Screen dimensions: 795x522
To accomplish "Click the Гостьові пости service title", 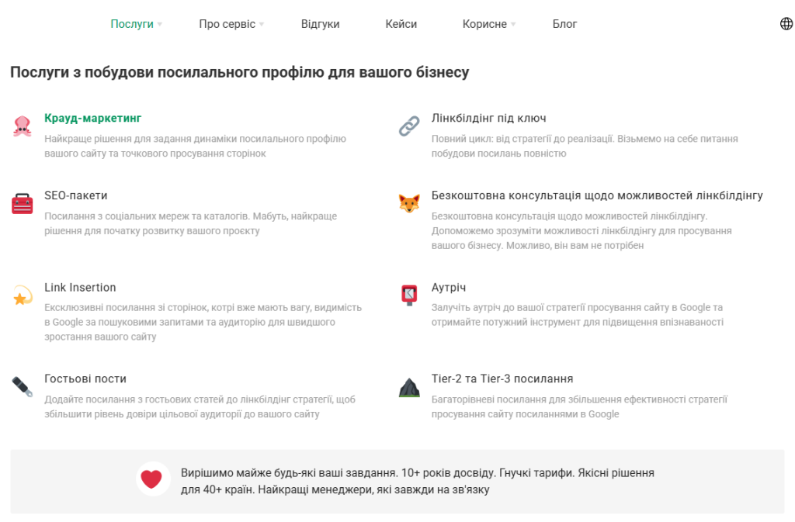I will [x=85, y=379].
